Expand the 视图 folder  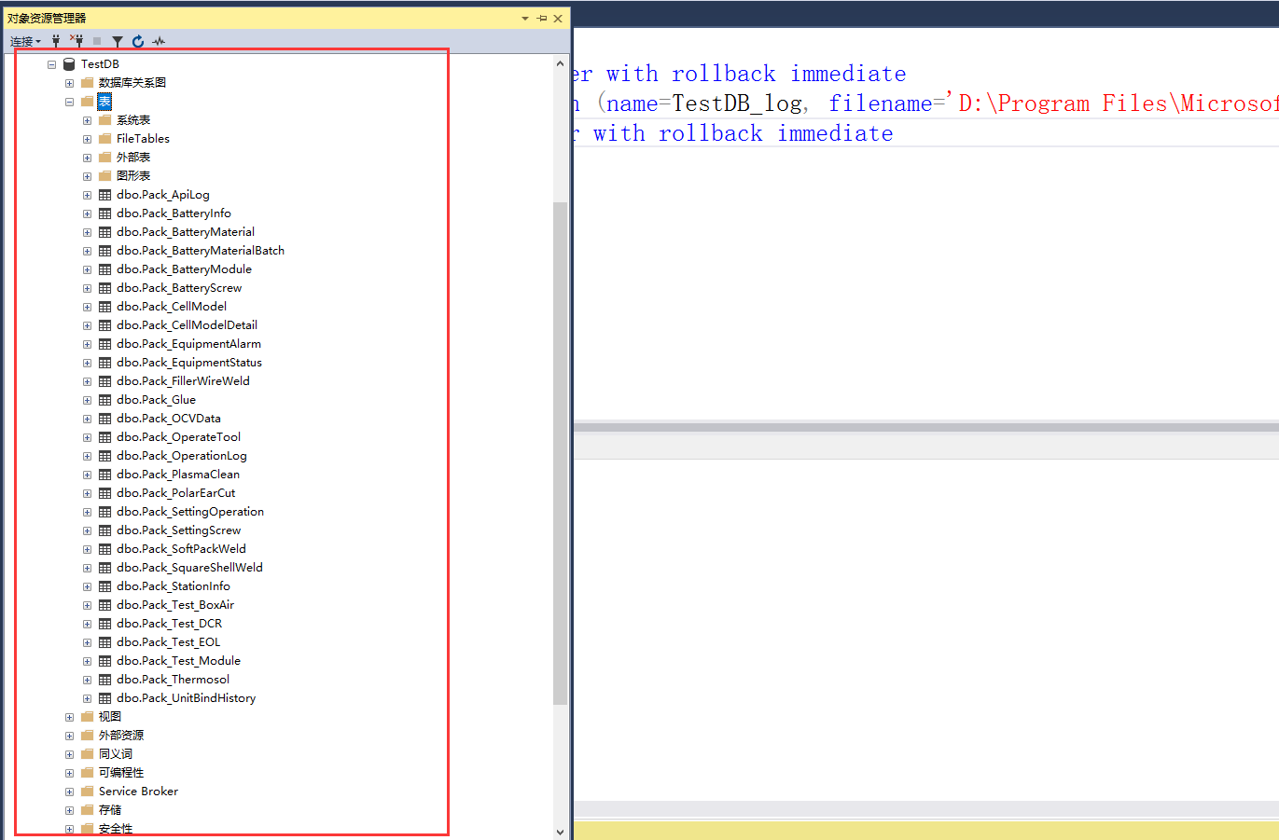pos(69,717)
